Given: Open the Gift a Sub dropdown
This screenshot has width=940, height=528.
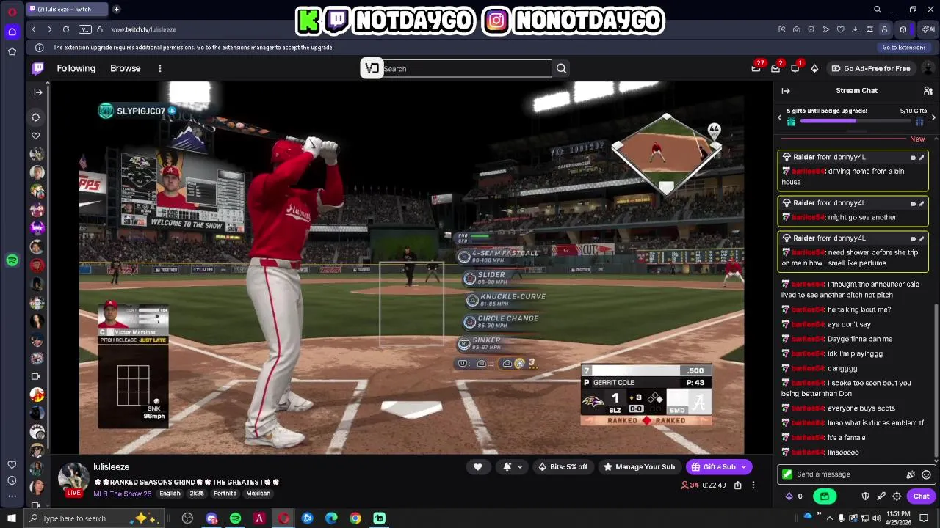Looking at the screenshot, I should [719, 467].
